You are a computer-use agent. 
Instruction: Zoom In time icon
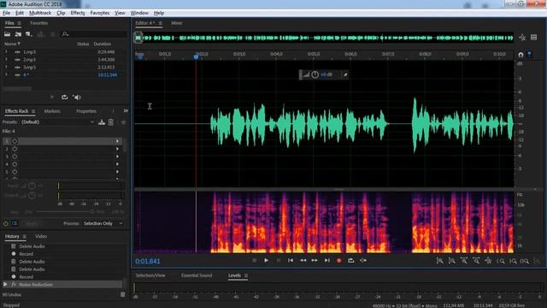pos(464,260)
